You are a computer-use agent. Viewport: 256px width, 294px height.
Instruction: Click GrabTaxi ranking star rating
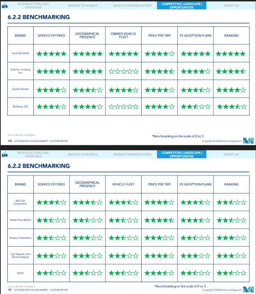tap(231, 71)
